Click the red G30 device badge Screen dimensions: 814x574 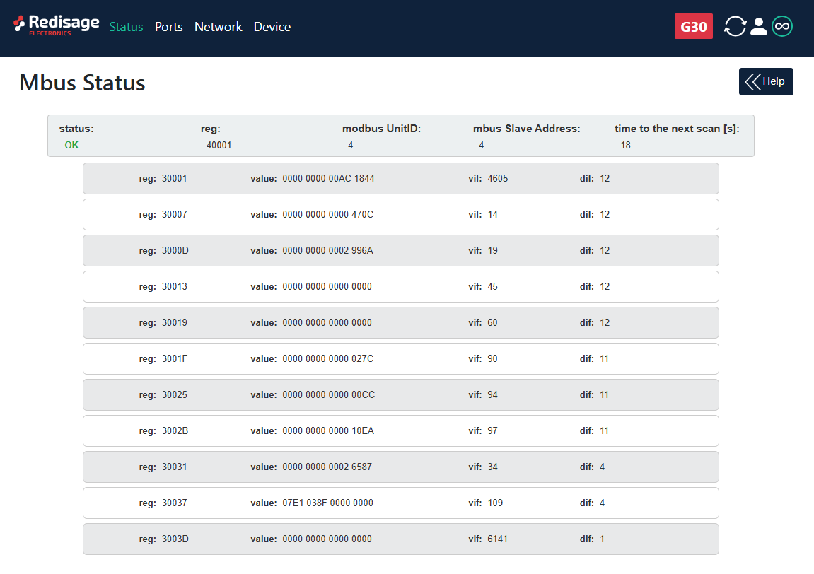coord(693,27)
